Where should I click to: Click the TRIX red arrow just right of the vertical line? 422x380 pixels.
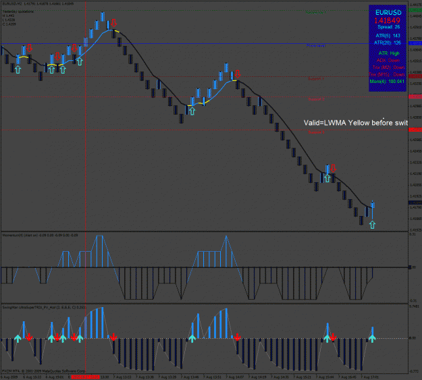(113, 337)
